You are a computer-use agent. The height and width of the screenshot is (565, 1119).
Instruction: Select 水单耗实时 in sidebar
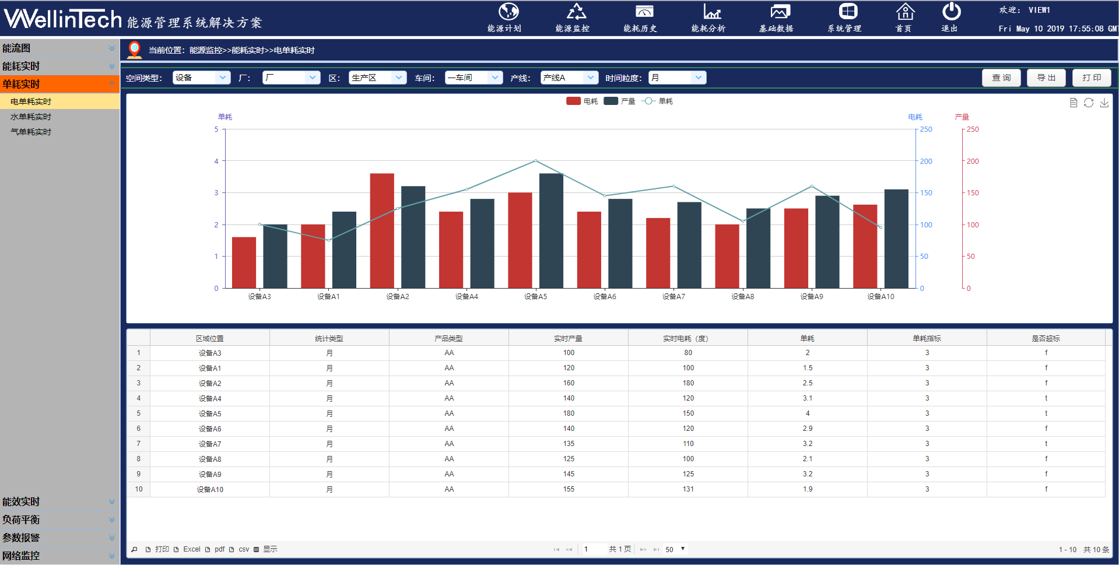(59, 117)
